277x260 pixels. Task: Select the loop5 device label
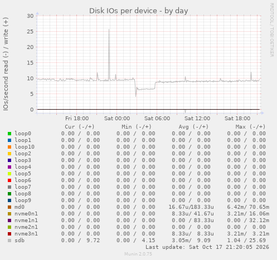click(23, 174)
